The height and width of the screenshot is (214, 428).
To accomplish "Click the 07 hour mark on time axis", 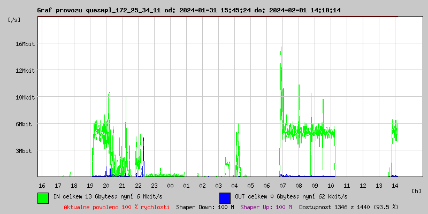I will 282,185.
